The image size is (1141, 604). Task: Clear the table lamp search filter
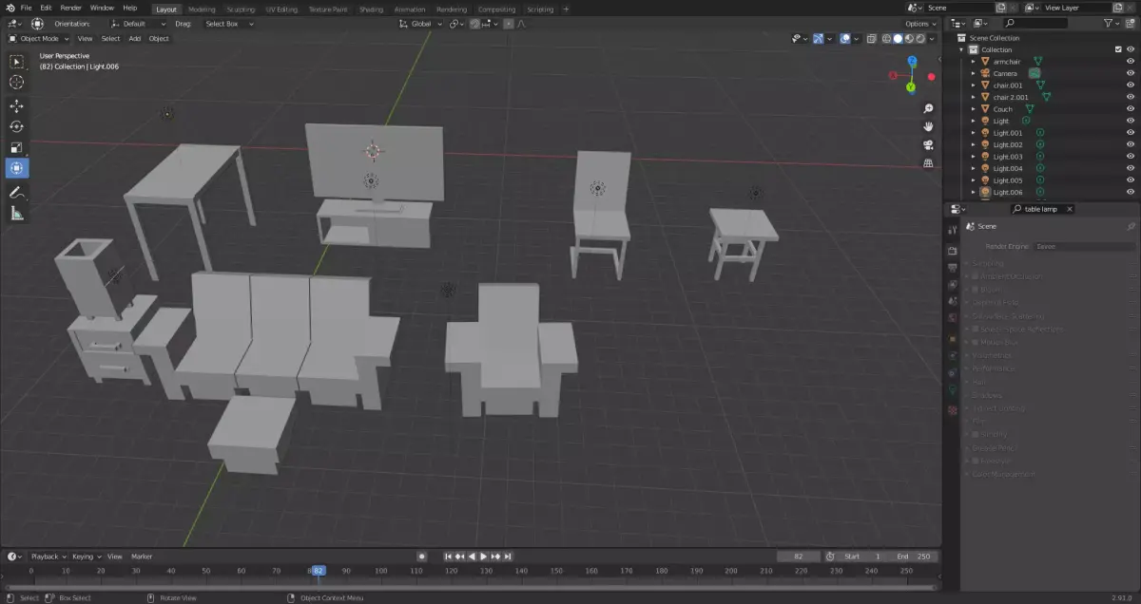(x=1069, y=209)
